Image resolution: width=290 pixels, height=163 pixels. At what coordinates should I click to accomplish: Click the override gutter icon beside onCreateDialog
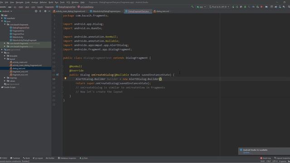click(58, 75)
